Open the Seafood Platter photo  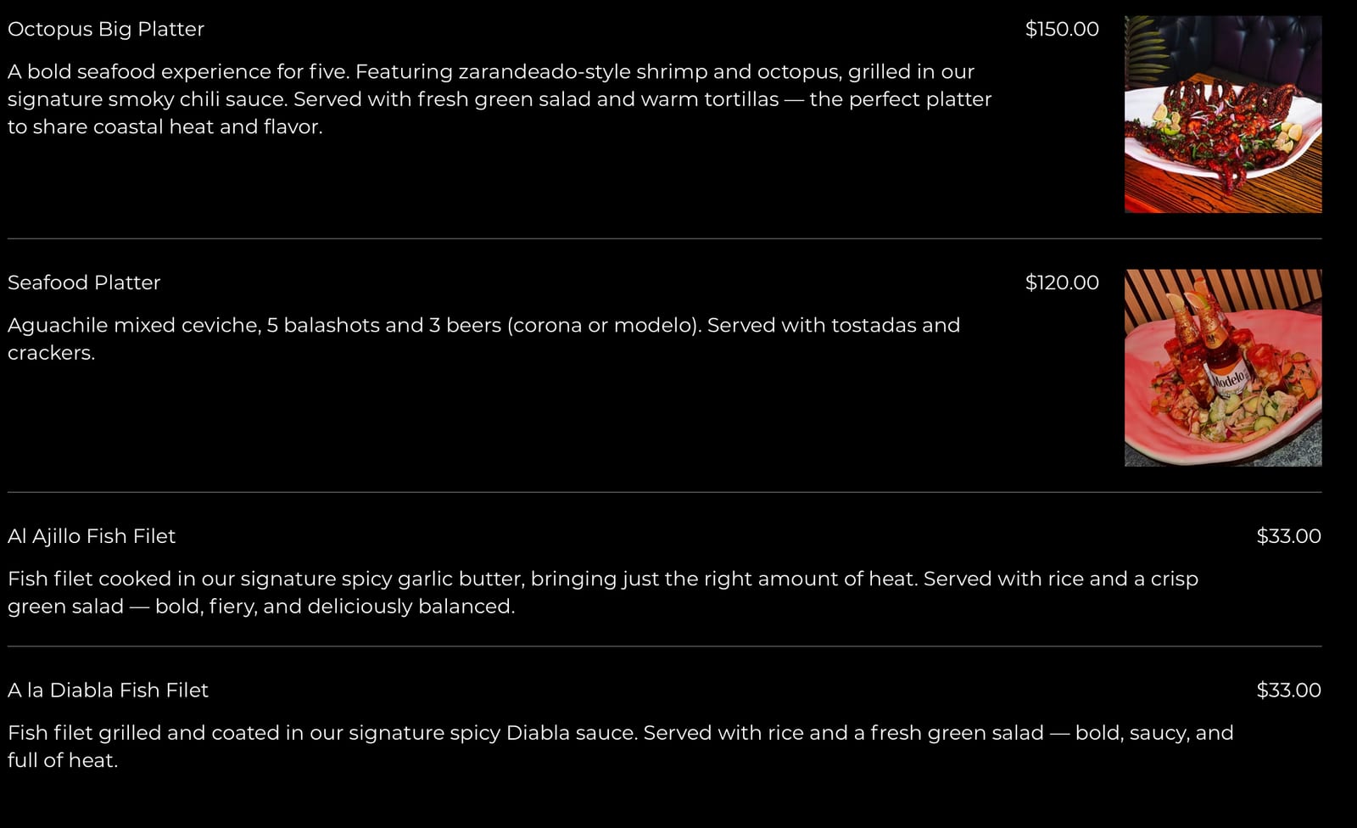pyautogui.click(x=1223, y=367)
